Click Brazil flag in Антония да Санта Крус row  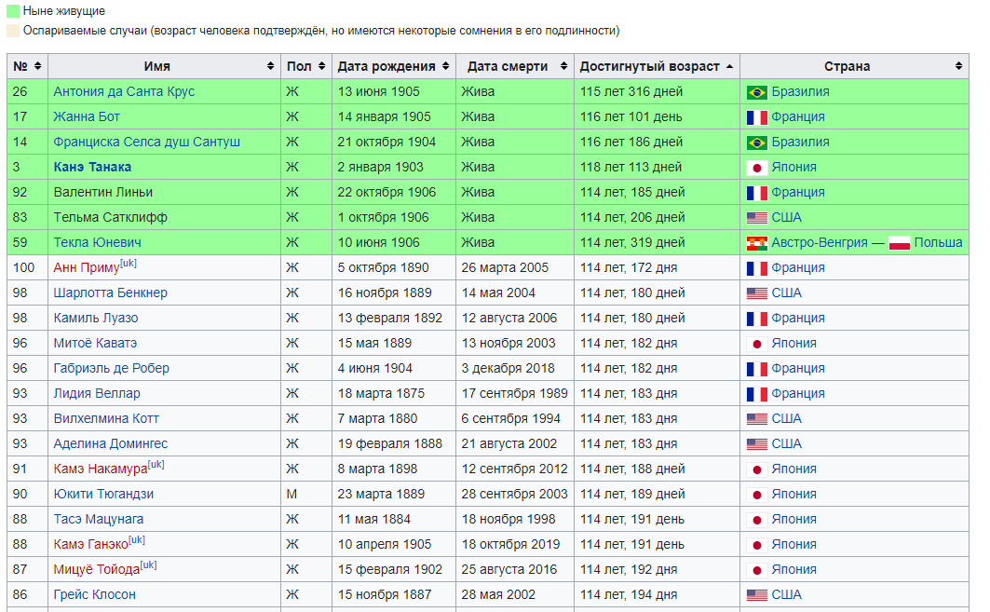pos(756,92)
